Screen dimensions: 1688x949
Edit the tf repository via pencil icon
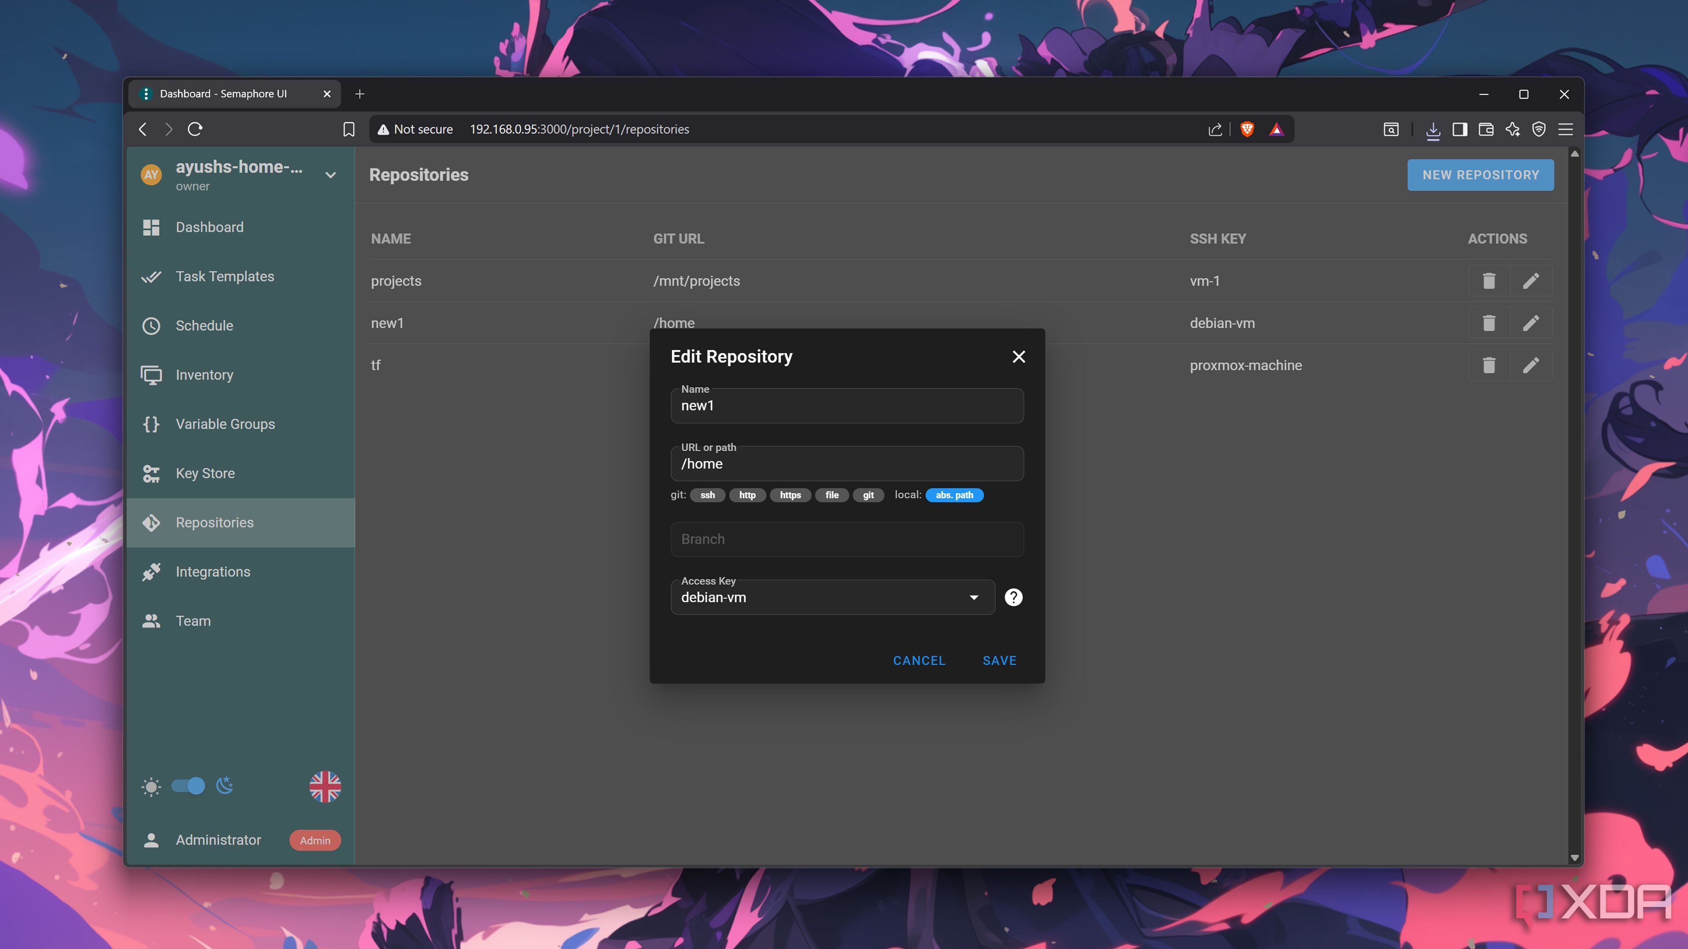[1531, 366]
